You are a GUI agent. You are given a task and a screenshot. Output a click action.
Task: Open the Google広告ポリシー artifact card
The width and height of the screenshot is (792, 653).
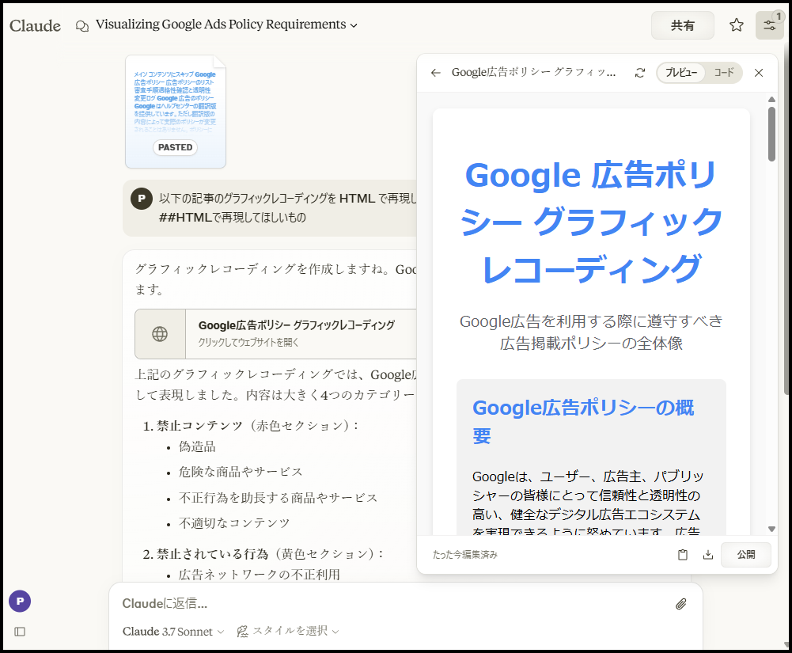tap(277, 333)
